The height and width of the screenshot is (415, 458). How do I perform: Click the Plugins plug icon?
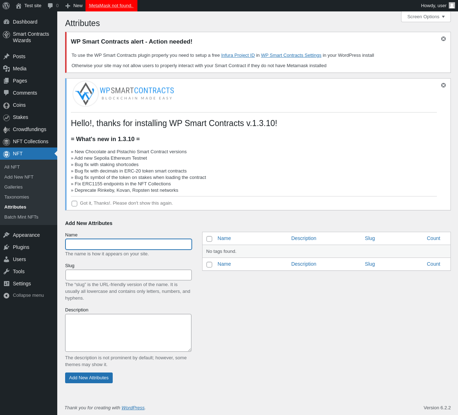point(6,247)
